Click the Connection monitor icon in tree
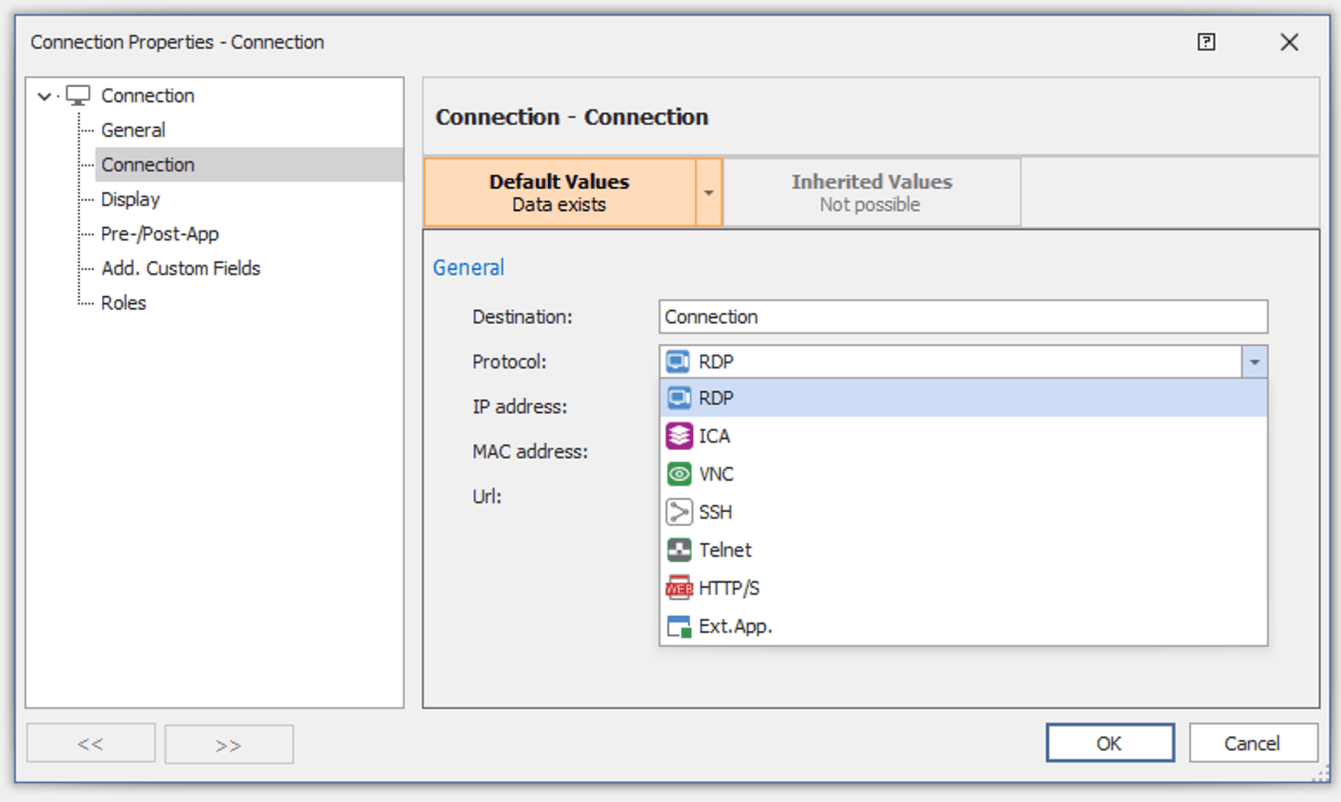This screenshot has width=1341, height=802. point(78,96)
